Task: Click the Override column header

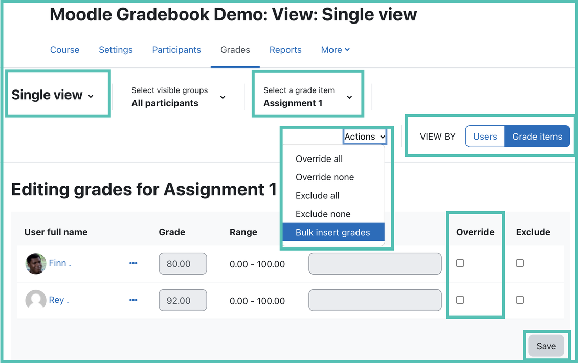Action: click(475, 232)
